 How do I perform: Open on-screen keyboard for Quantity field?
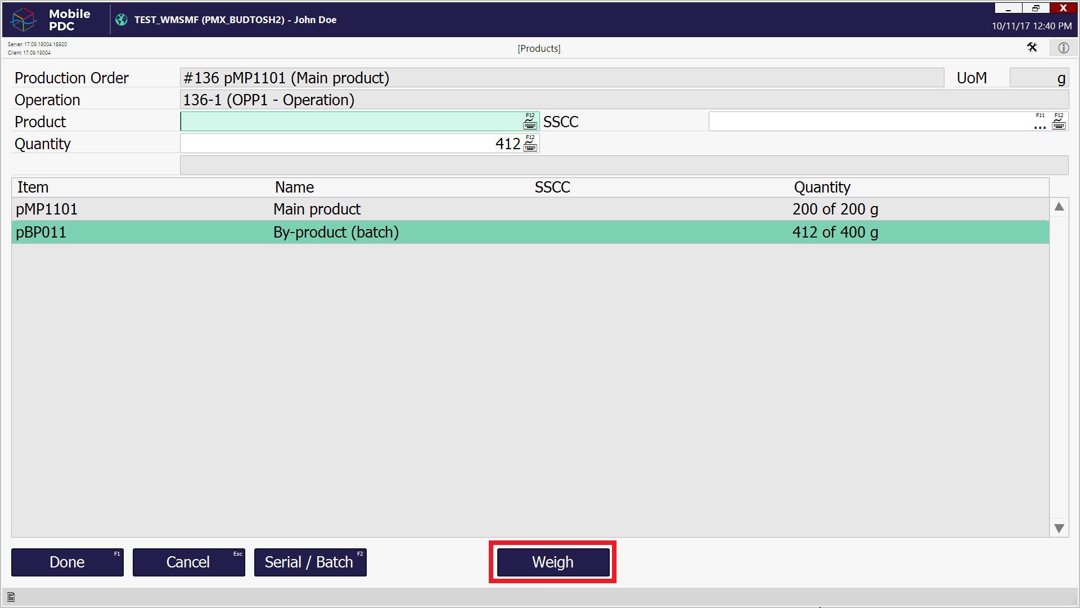pos(530,144)
